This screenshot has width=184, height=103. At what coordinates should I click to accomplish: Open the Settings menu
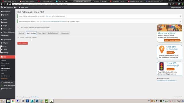click(6, 53)
